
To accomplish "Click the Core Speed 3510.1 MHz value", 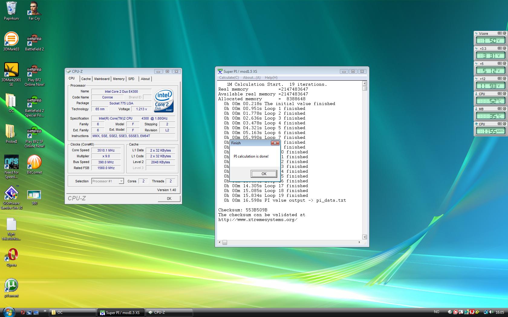I will click(106, 150).
